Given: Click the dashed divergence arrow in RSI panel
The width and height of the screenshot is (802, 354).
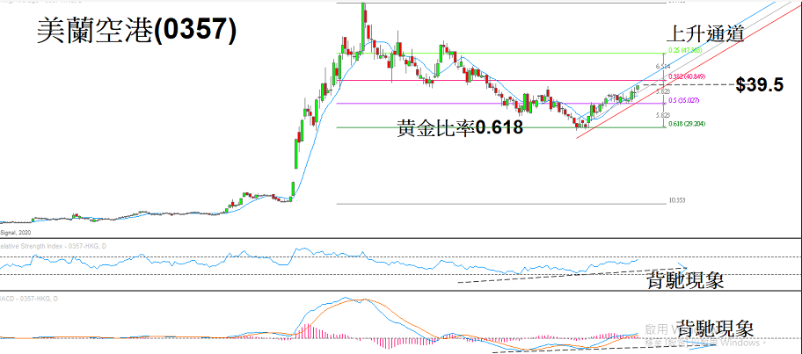Looking at the screenshot, I should coord(572,274).
